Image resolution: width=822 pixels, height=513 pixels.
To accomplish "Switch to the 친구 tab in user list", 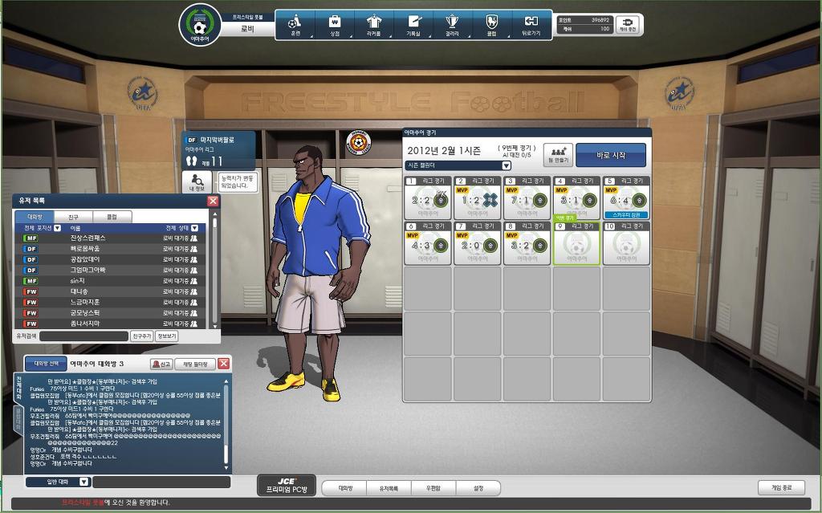I will tap(73, 217).
